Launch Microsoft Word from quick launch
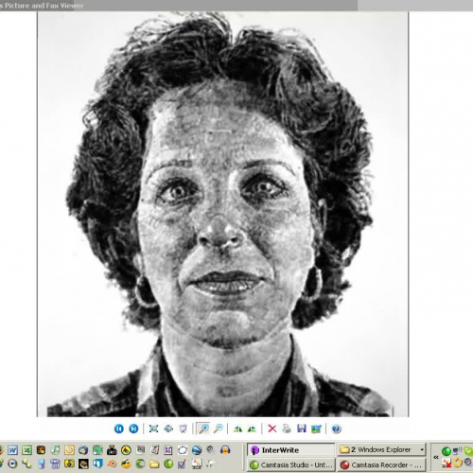 [x=12, y=450]
